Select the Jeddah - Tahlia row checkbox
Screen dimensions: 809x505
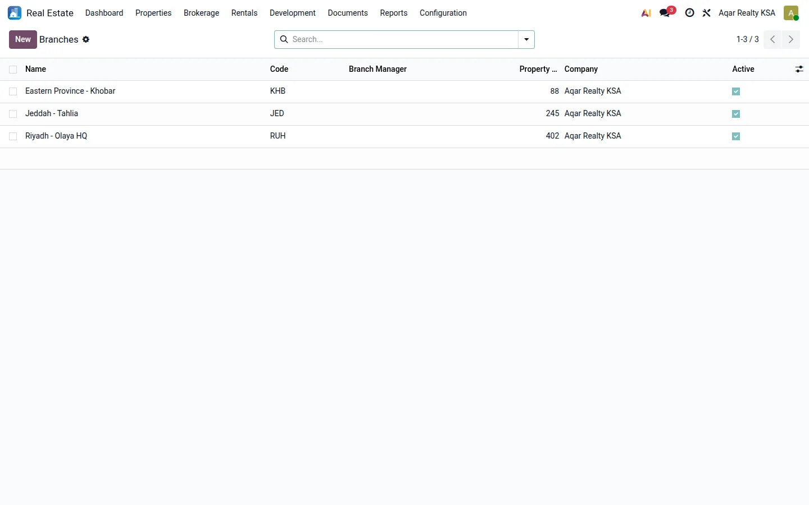[x=13, y=114]
